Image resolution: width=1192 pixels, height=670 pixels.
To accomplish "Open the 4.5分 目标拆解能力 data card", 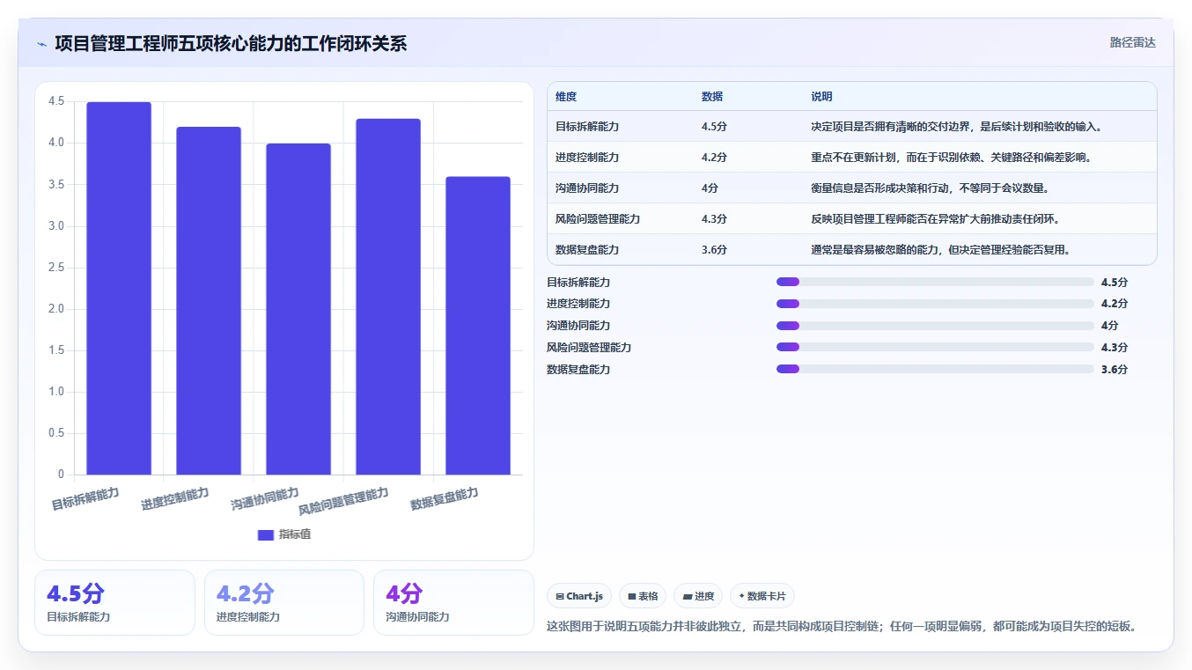I will point(114,602).
